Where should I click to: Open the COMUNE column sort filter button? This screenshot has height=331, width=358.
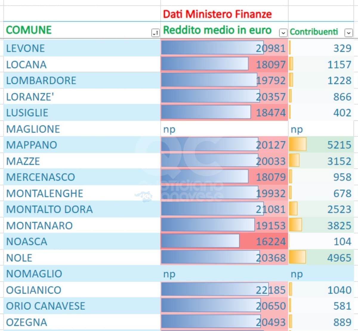(155, 33)
